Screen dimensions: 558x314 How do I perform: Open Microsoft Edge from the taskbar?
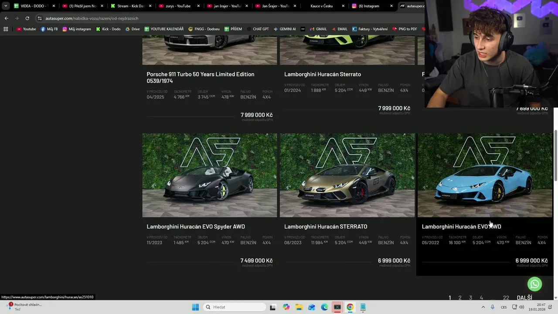324,307
